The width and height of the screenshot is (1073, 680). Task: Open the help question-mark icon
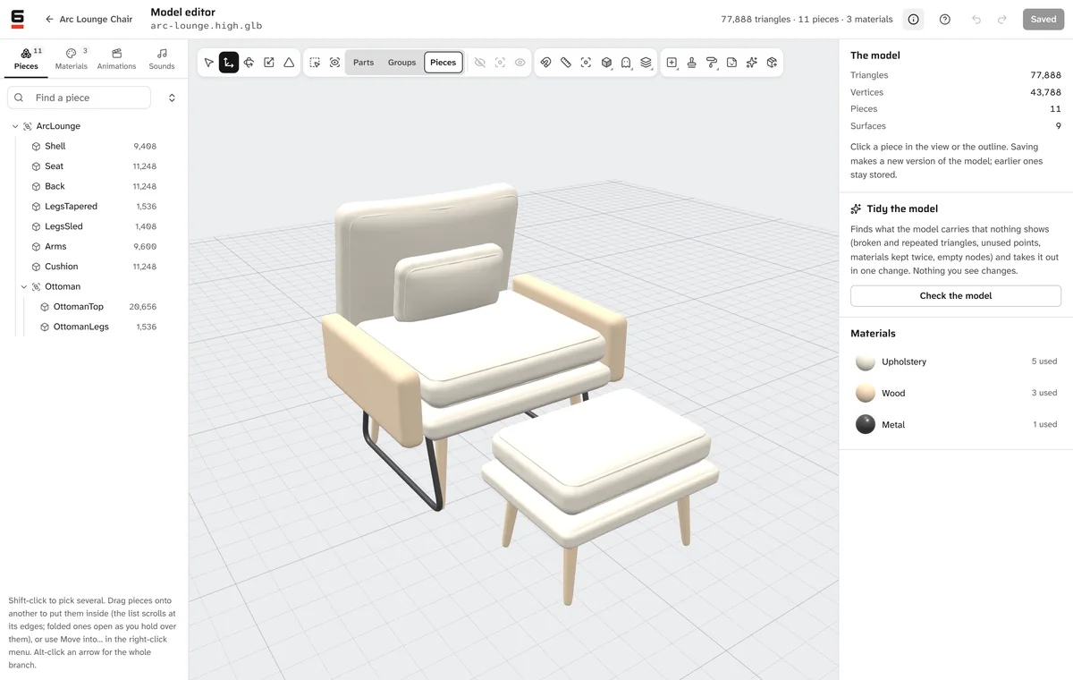point(945,19)
